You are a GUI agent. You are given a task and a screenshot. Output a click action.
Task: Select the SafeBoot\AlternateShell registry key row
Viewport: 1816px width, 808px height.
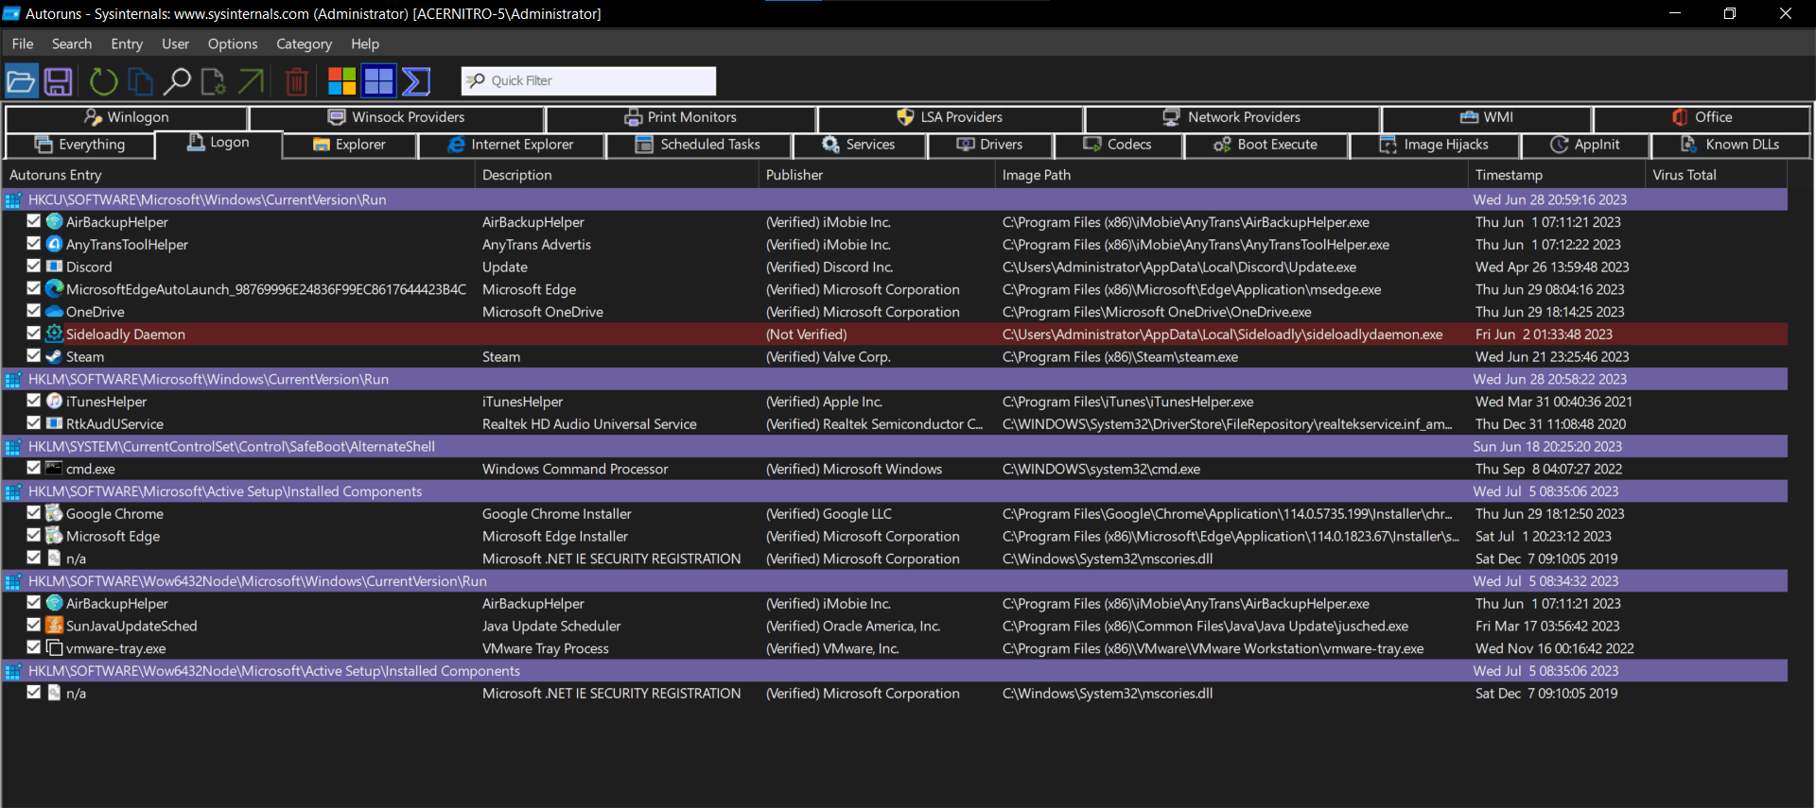coord(895,446)
